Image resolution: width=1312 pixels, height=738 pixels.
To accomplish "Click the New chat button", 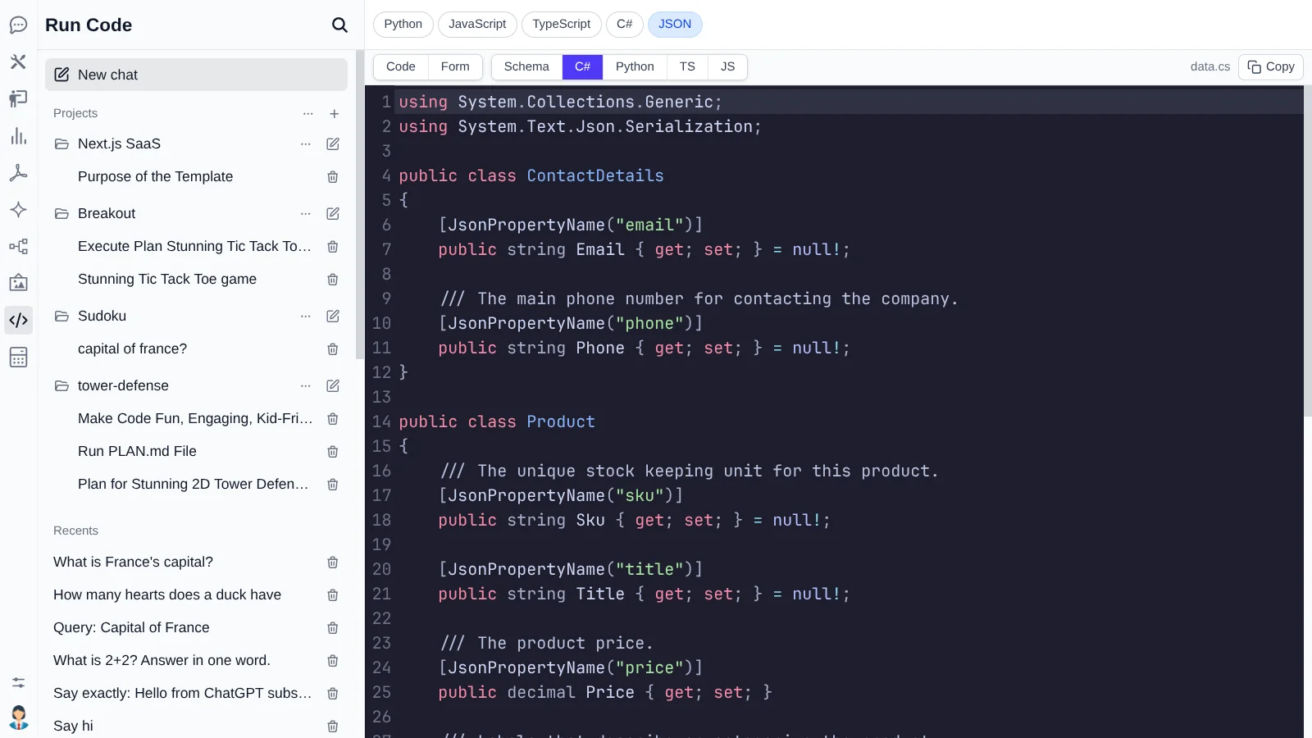I will click(x=196, y=75).
